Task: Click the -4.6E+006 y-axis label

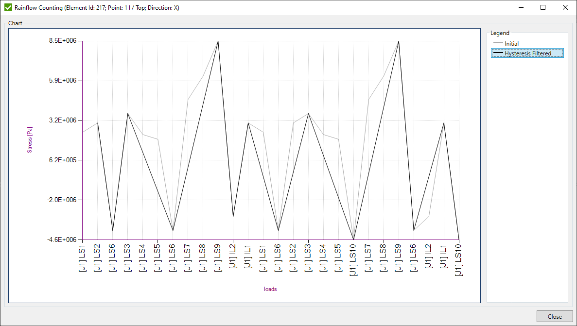Action: (63, 240)
